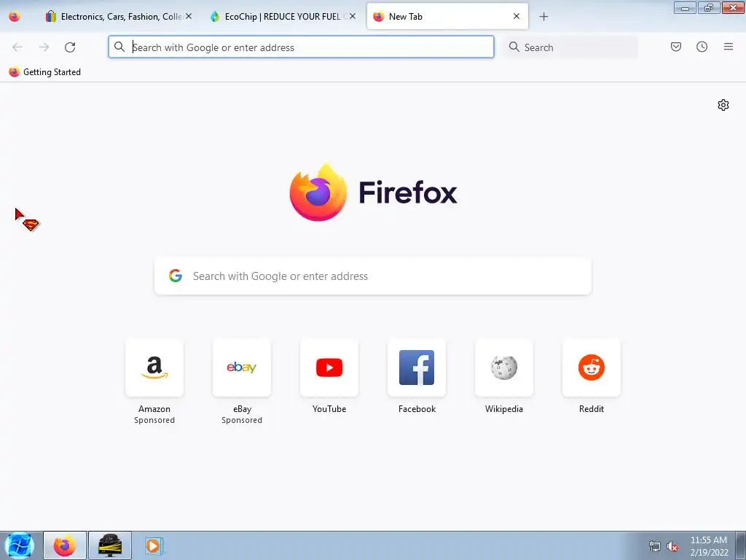Minimize the Firefox window
746x560 pixels.
click(x=685, y=7)
